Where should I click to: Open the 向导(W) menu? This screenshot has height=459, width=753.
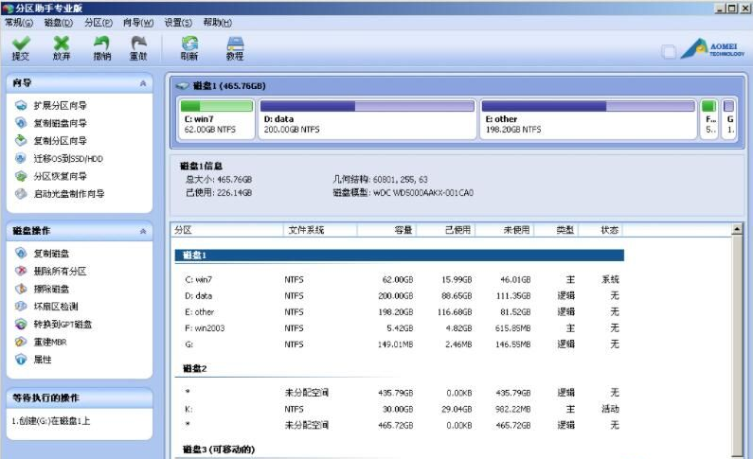click(x=138, y=23)
